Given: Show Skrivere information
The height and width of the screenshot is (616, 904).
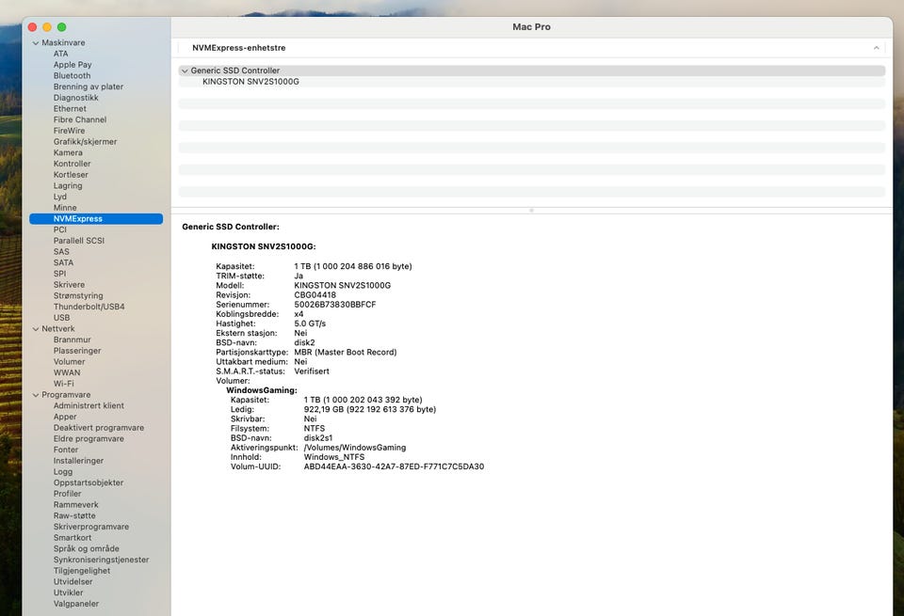Looking at the screenshot, I should click(69, 284).
